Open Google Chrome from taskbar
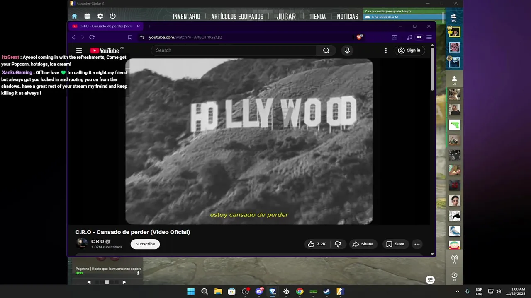The height and width of the screenshot is (298, 531). (300, 291)
